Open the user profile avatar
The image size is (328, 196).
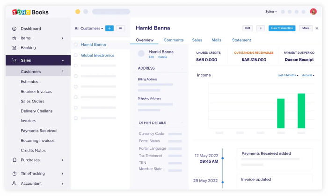(x=313, y=12)
